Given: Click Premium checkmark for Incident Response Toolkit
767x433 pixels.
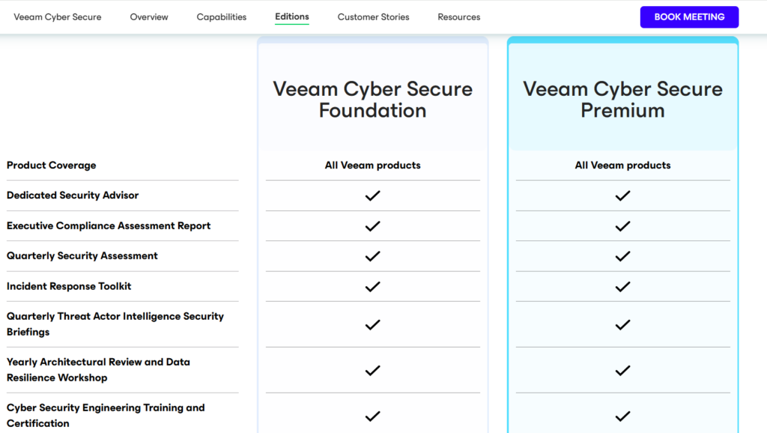Looking at the screenshot, I should coord(622,287).
